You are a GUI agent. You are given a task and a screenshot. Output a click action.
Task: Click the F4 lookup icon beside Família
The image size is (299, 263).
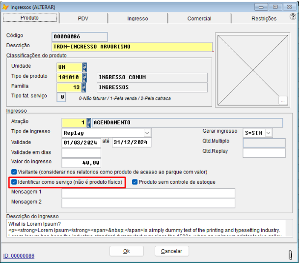click(84, 87)
